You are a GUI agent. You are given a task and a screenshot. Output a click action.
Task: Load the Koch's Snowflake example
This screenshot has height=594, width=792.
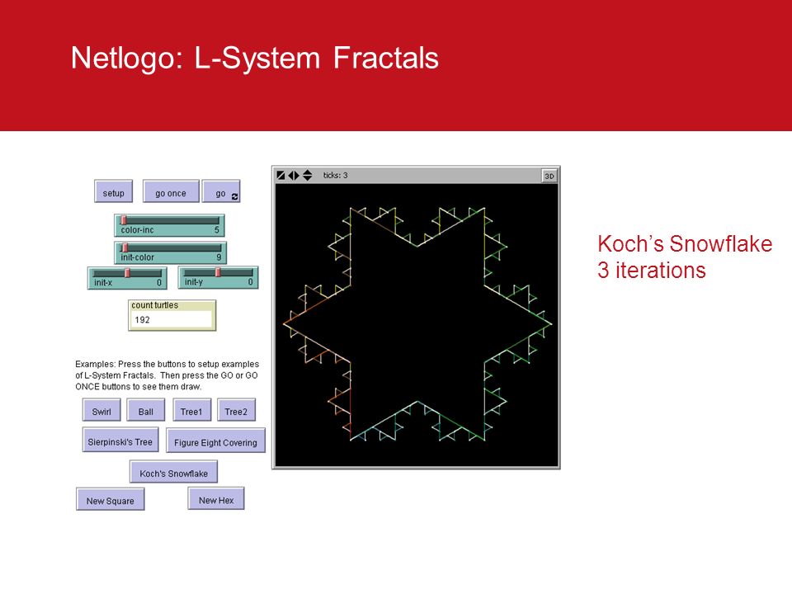tap(174, 472)
